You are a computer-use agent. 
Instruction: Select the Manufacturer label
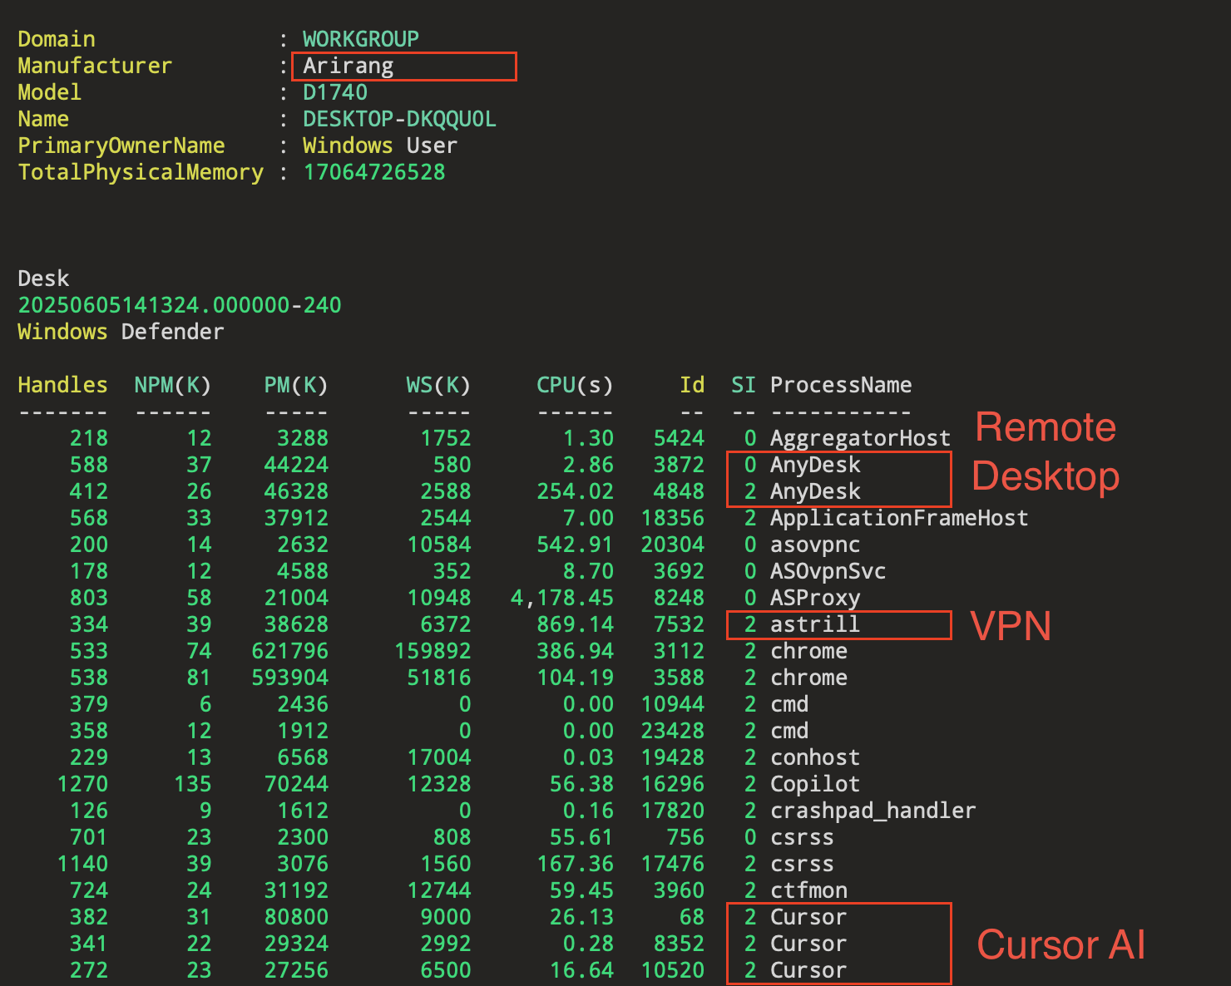click(95, 66)
